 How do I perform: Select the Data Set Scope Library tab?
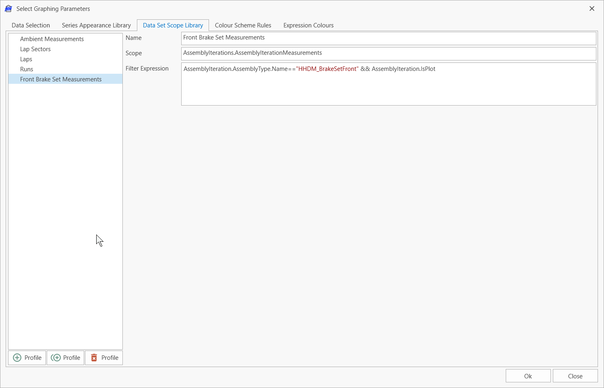coord(173,25)
